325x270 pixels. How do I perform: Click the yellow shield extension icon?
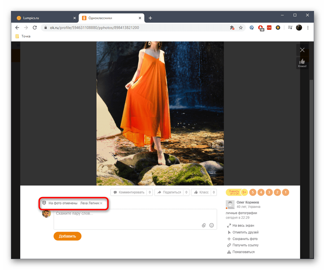pos(278,28)
